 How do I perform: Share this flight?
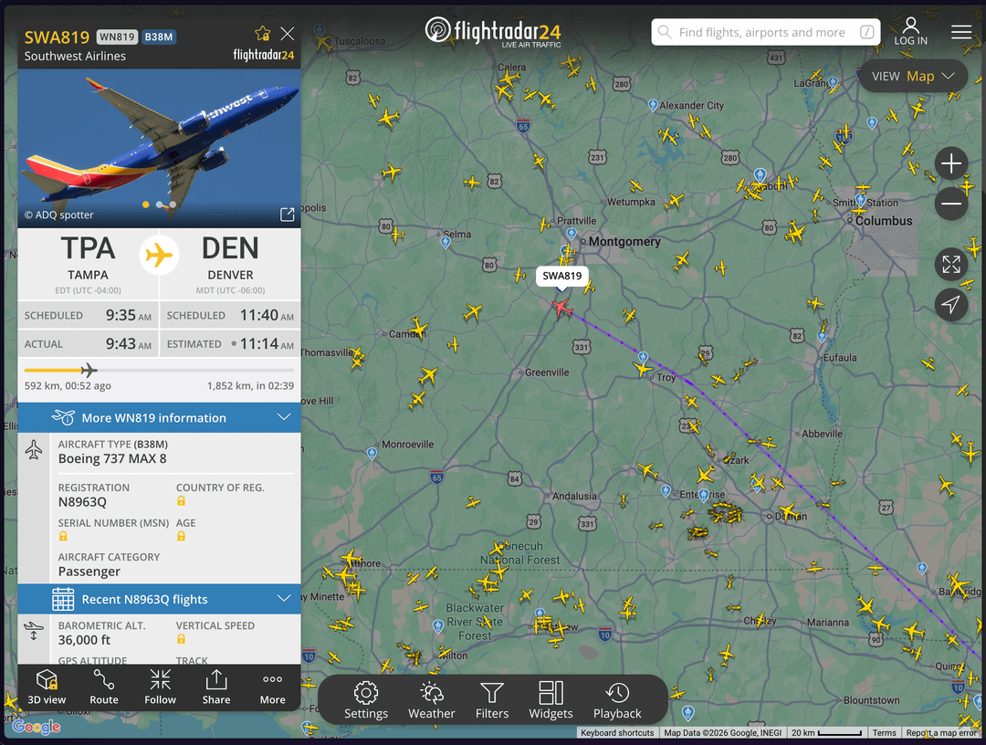coord(216,687)
